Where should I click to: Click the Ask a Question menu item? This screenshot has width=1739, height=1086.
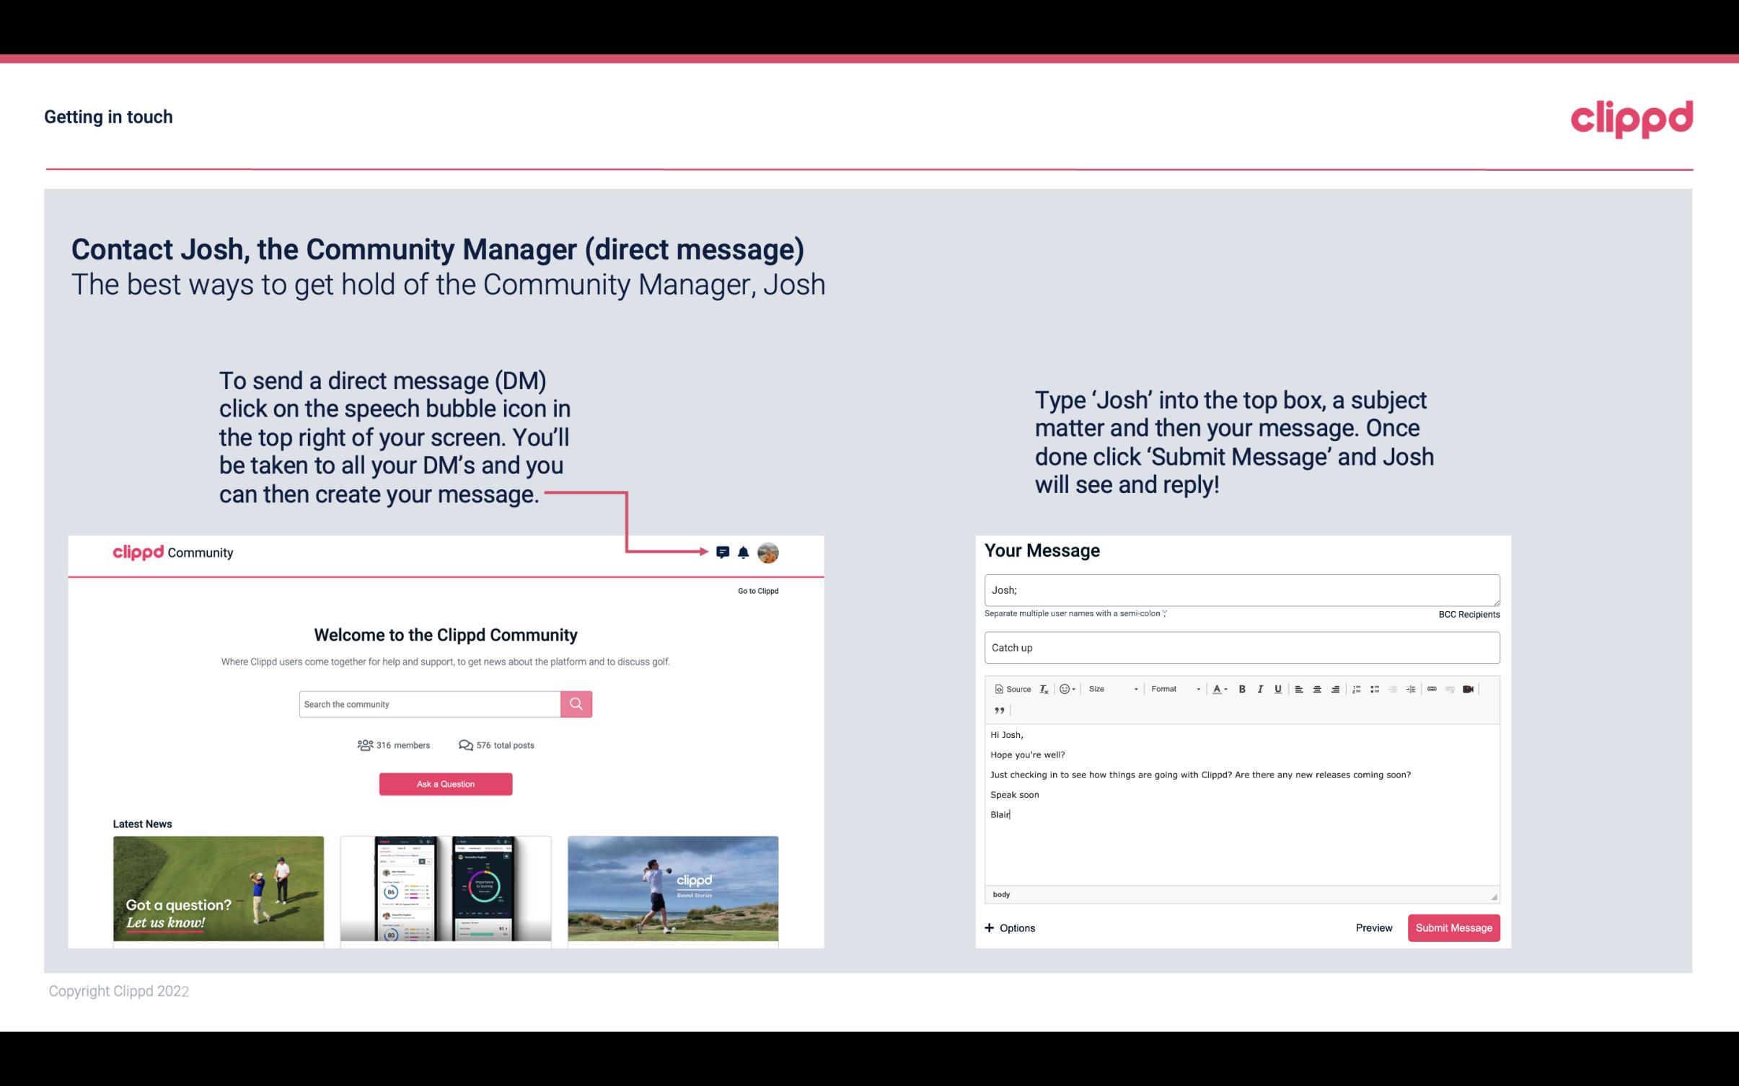tap(446, 782)
